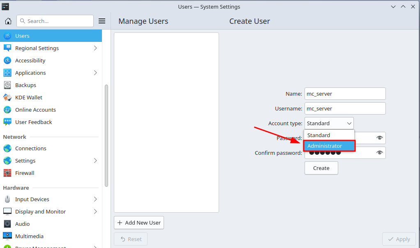The image size is (420, 248).
Task: Expand the Regional Settings chevron
Action: click(95, 48)
